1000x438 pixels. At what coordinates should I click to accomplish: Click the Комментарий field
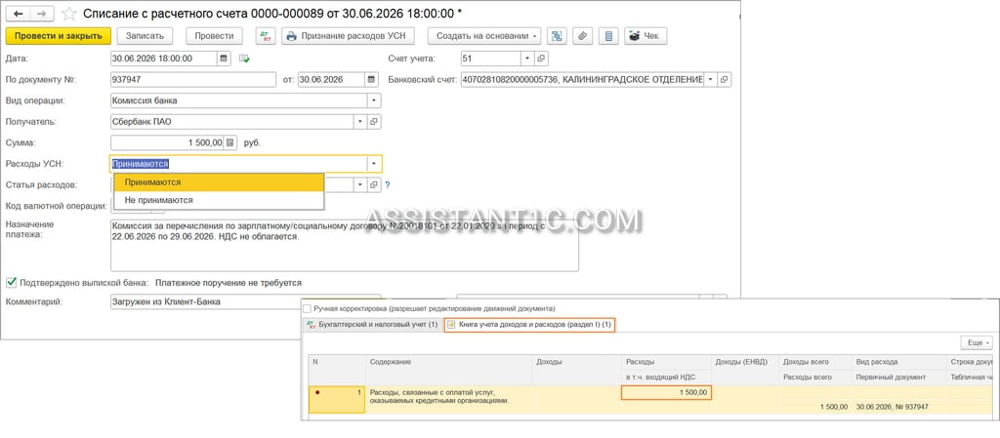click(x=245, y=301)
